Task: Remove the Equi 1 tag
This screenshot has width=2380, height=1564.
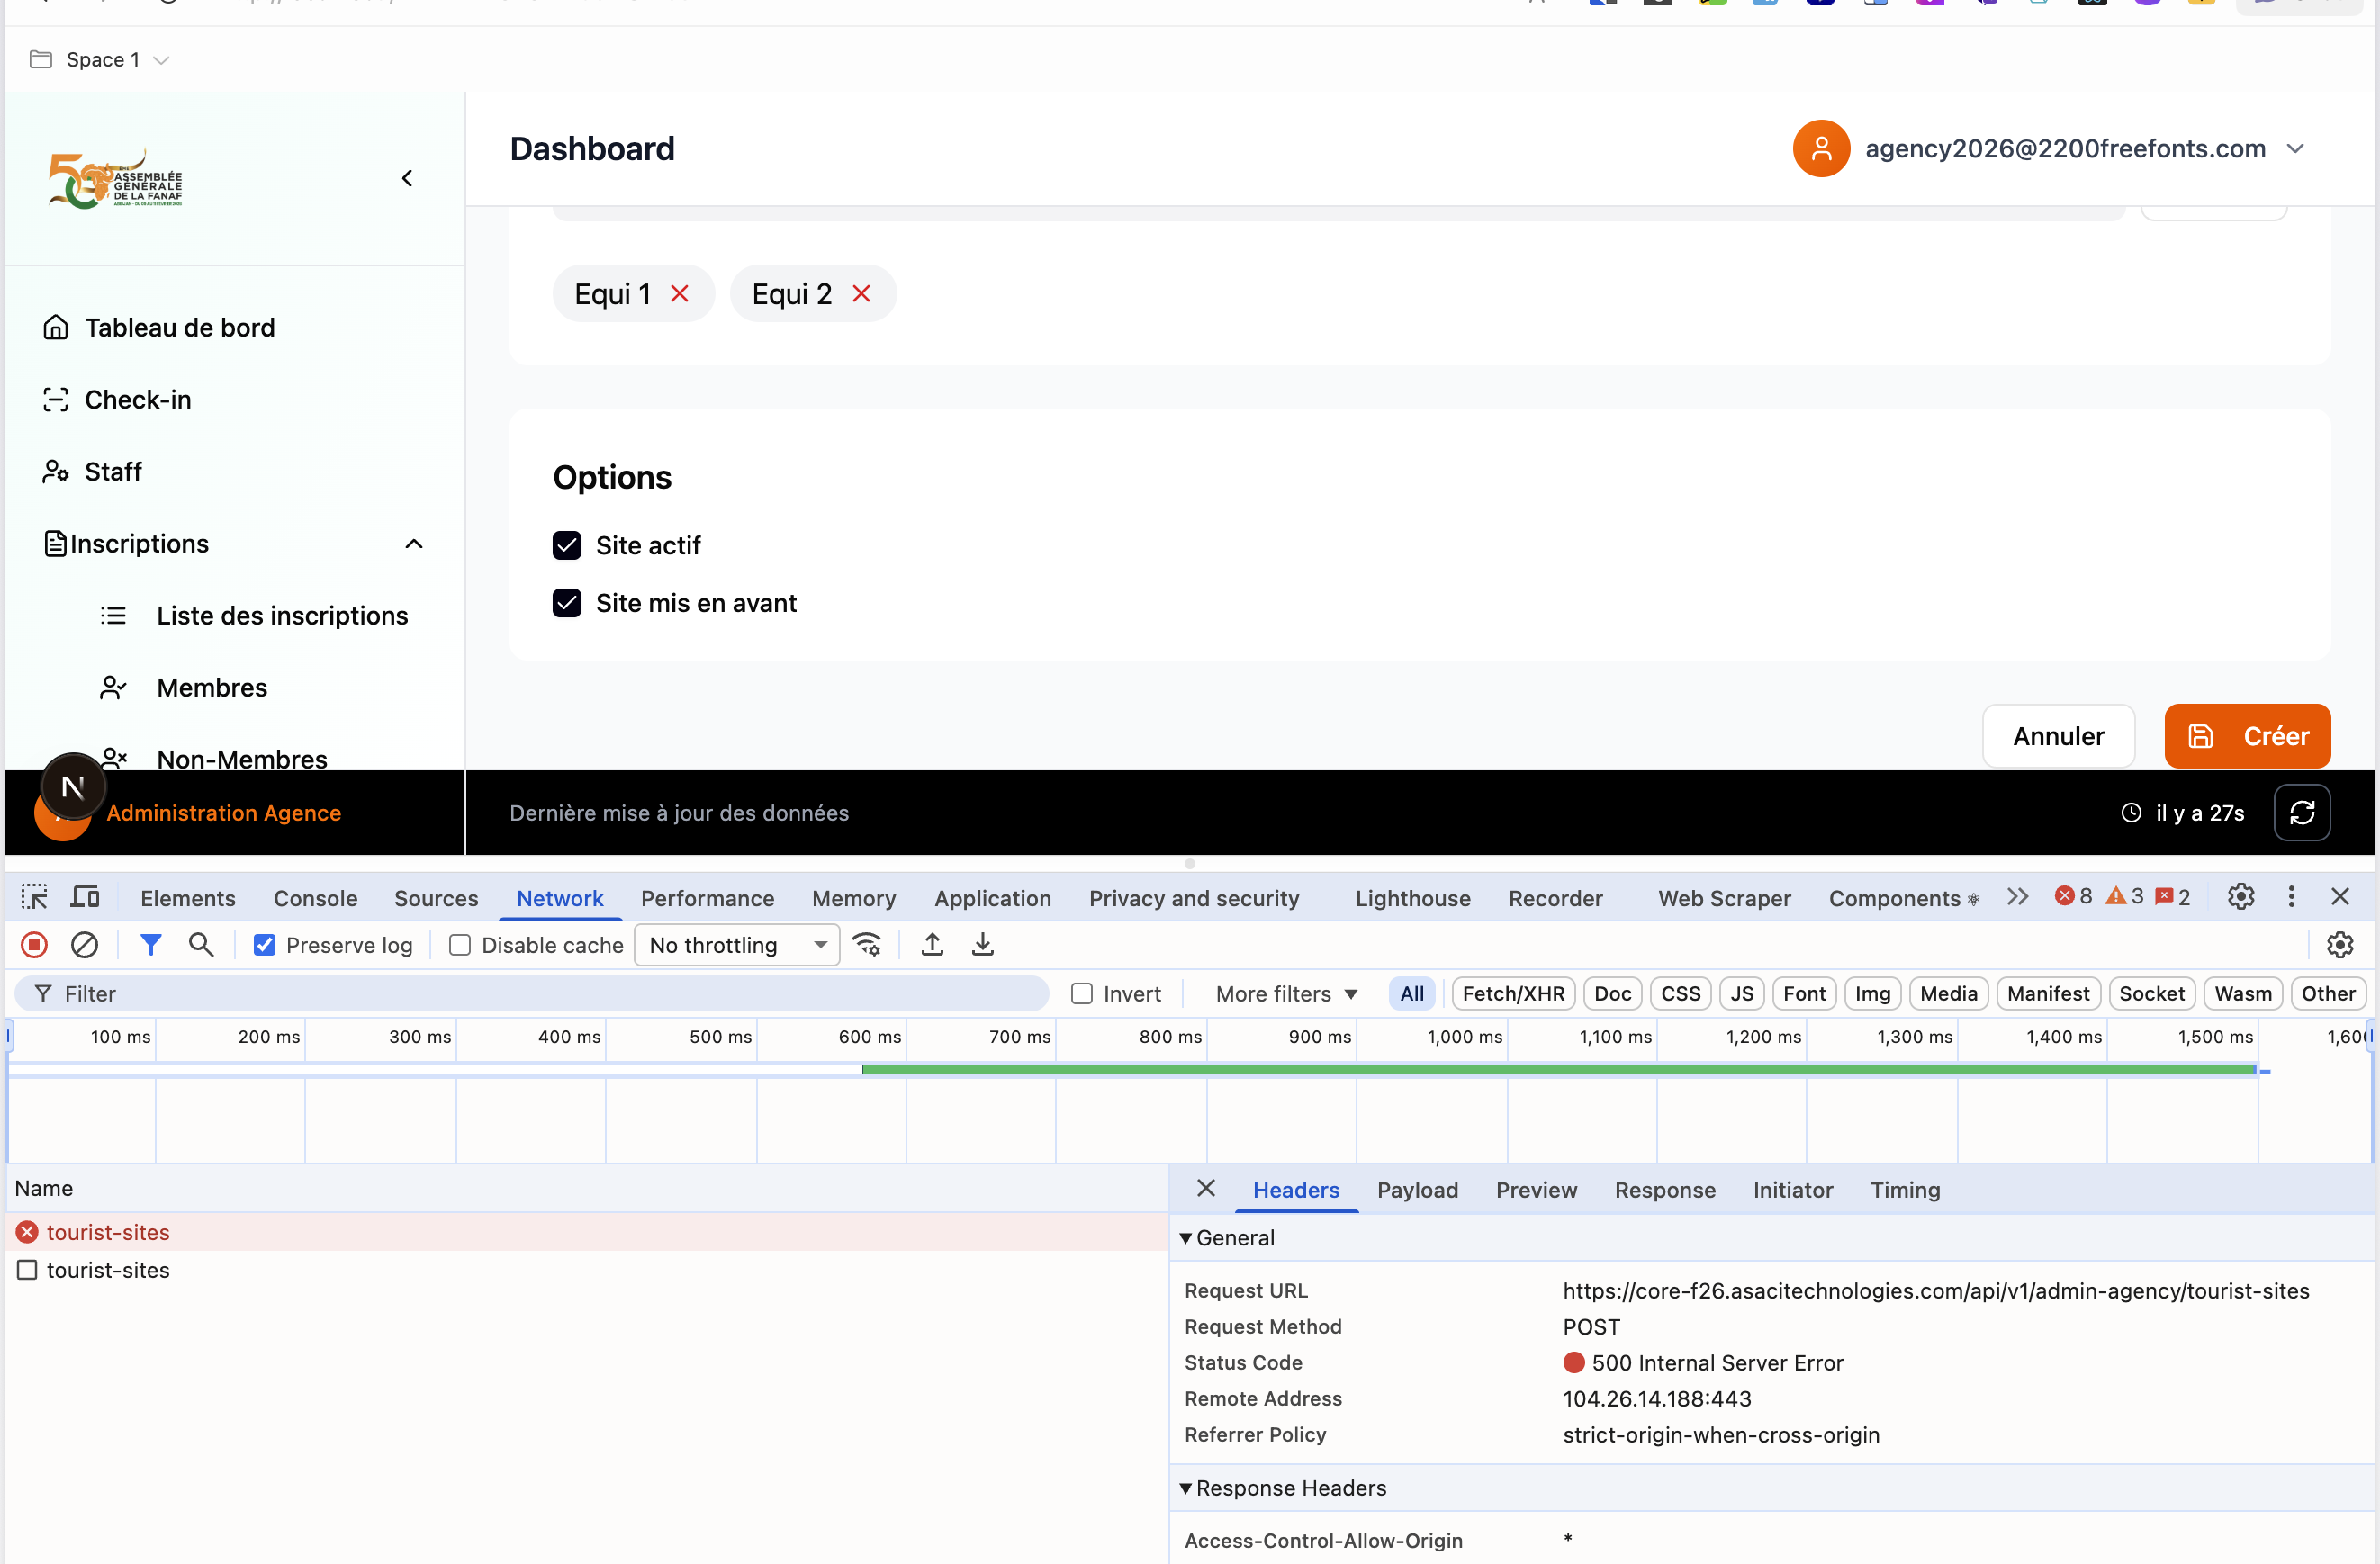Action: [680, 294]
